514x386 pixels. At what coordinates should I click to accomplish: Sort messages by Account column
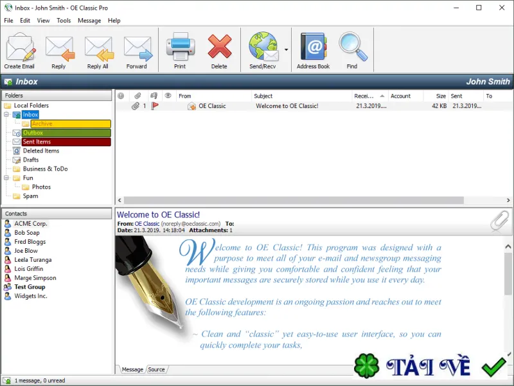pos(406,96)
